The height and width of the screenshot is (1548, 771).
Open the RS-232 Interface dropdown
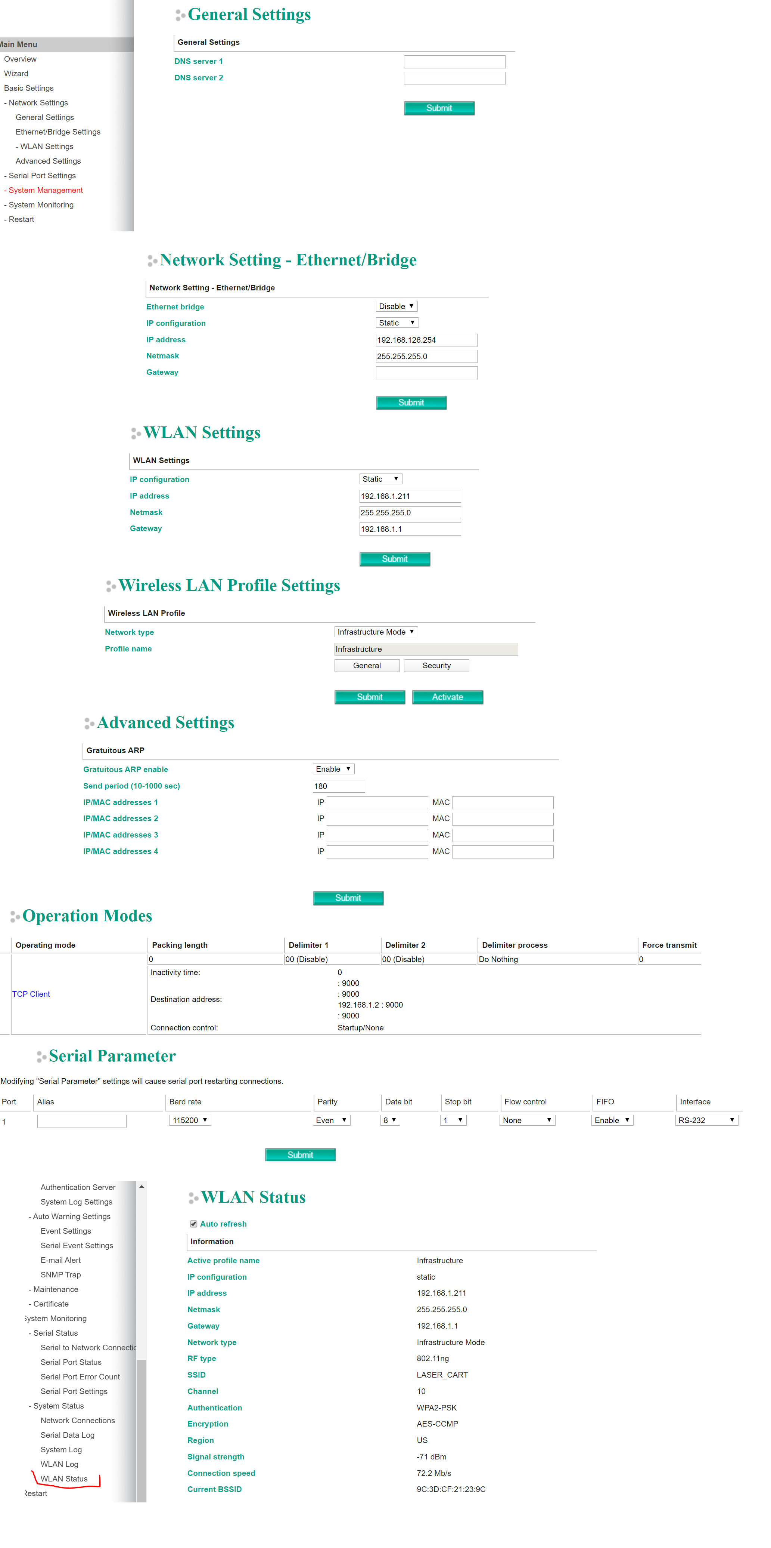coord(706,1120)
